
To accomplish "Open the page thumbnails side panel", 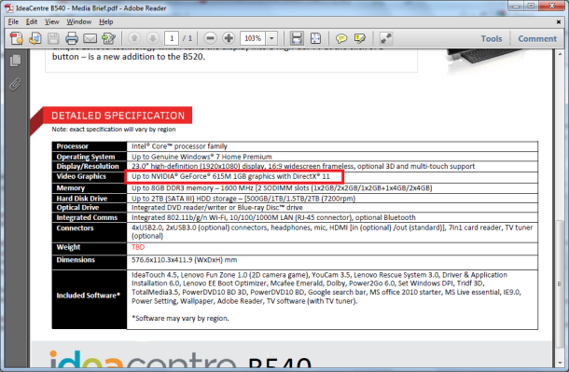I will 15,61.
